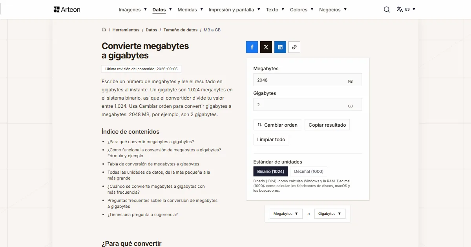This screenshot has height=247, width=471.
Task: Expand the Imágenes menu
Action: [x=133, y=9]
